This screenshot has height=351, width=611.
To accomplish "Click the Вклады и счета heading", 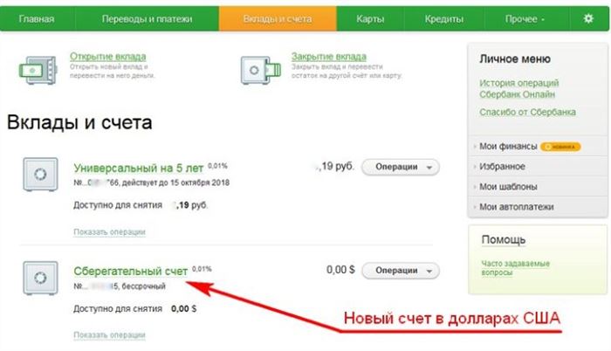I will 79,123.
